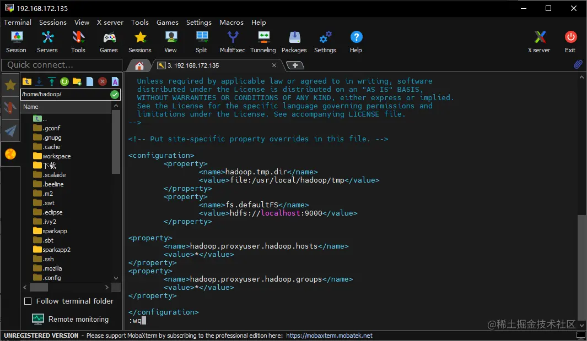587x341 pixels.
Task: Click the Sessions star toolbar icon
Action: [140, 42]
